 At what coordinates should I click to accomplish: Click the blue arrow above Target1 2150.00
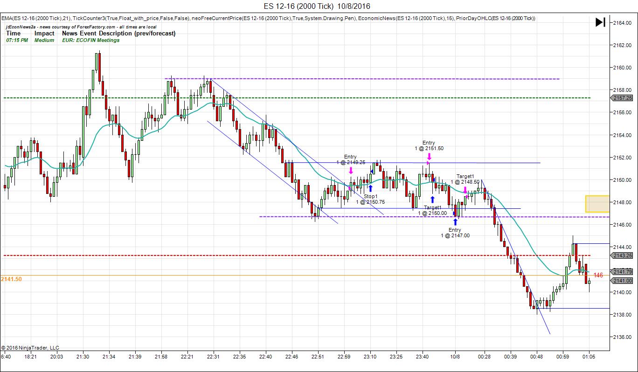point(433,200)
